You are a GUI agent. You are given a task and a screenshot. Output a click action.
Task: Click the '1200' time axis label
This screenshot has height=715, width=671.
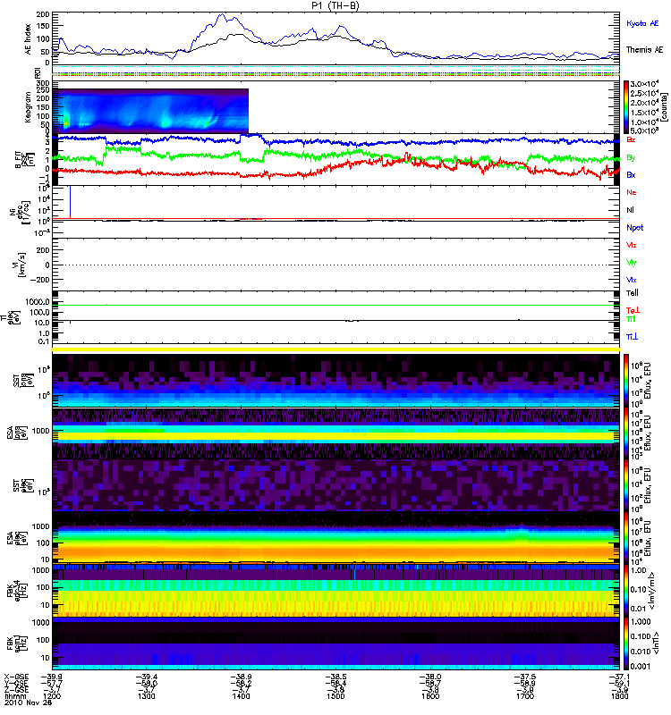(x=52, y=696)
